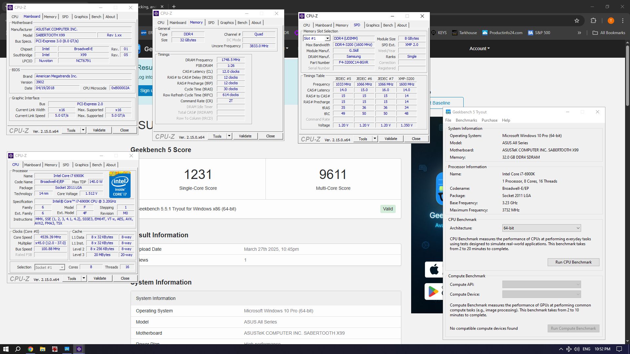Click the 9611 multi-core score
The height and width of the screenshot is (354, 630).
(333, 174)
